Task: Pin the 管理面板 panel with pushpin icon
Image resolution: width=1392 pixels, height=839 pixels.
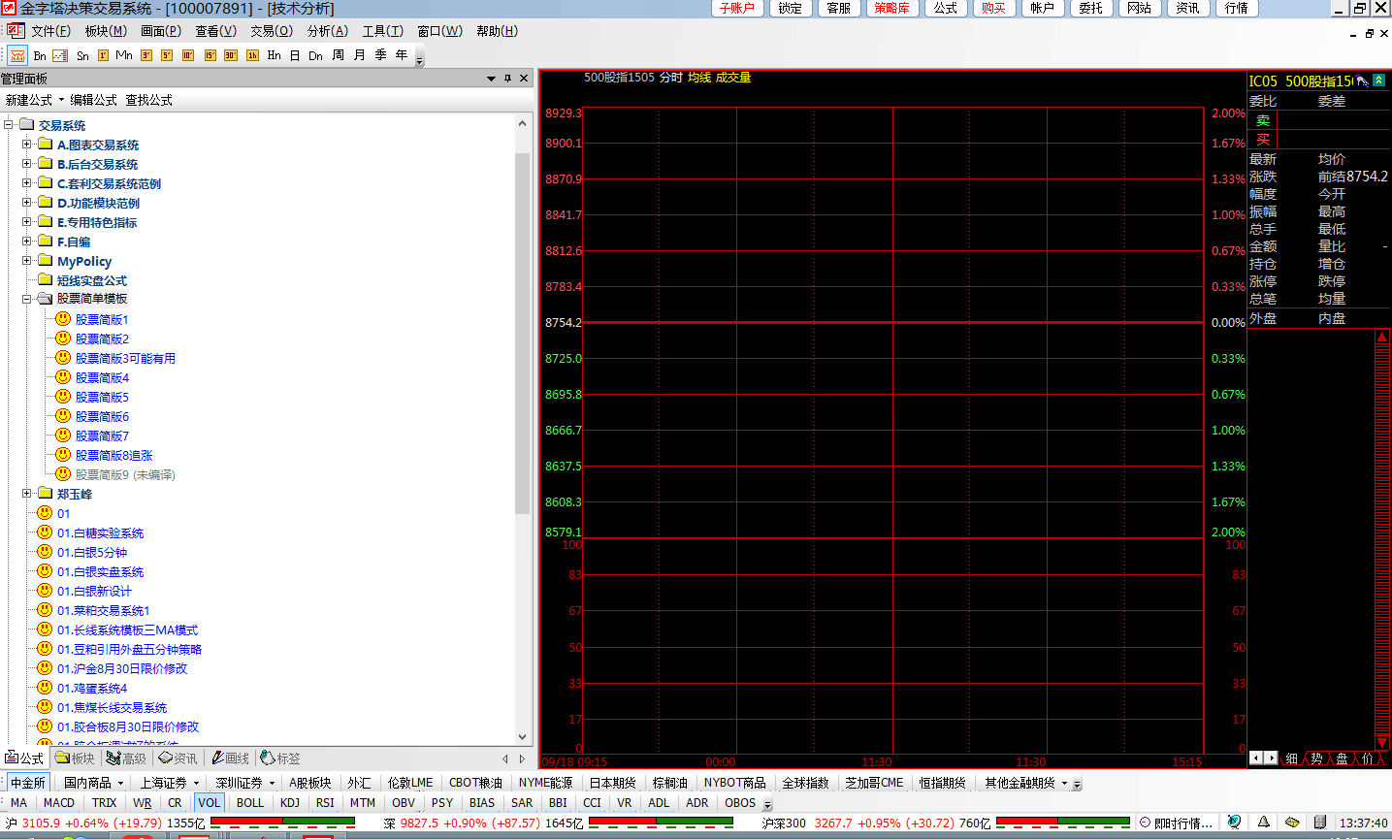Action: [507, 79]
